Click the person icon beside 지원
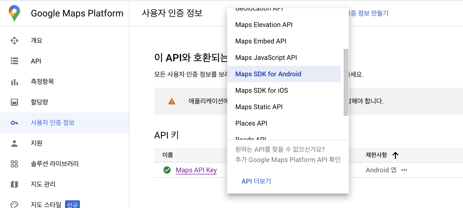 coord(14,143)
